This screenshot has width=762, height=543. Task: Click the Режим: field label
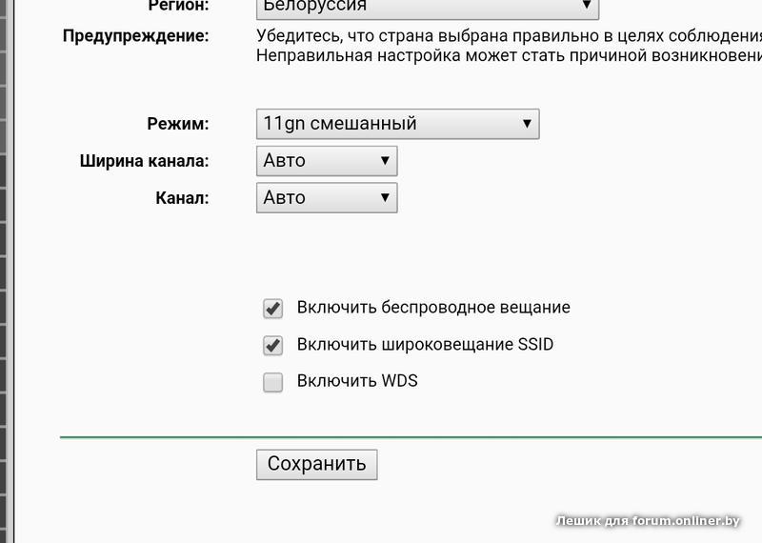point(177,124)
